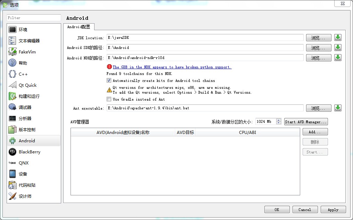The image size is (353, 220).
Task: Browse for the Ant executable
Action: click(x=319, y=108)
